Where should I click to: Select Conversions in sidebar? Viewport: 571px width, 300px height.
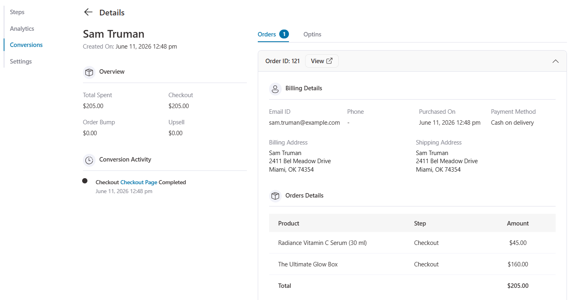[x=26, y=45]
